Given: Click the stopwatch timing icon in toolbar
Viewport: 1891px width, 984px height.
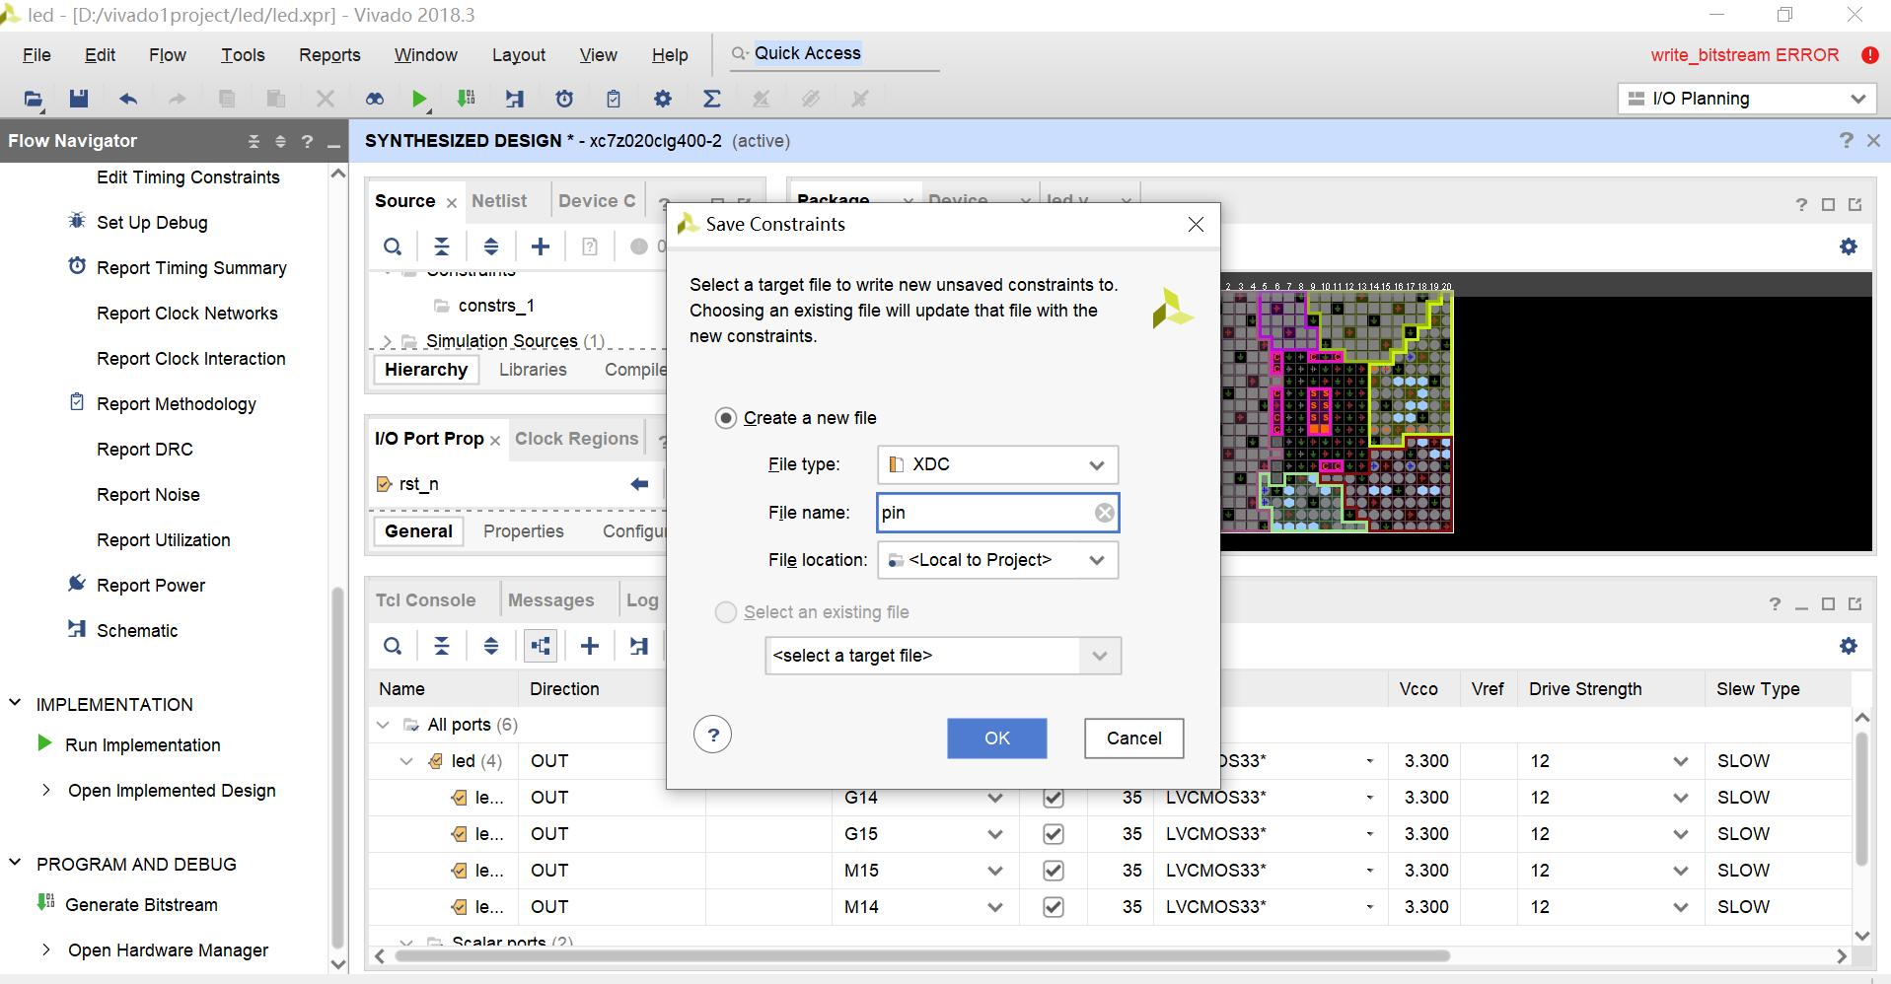Looking at the screenshot, I should point(564,99).
